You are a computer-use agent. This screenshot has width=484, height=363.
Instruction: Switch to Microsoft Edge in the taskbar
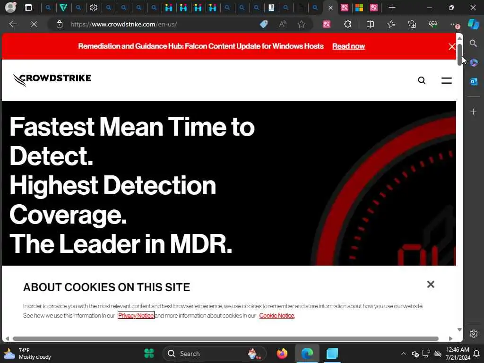307,354
